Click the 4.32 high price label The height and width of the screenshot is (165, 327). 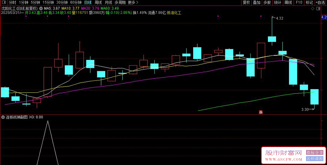[280, 18]
